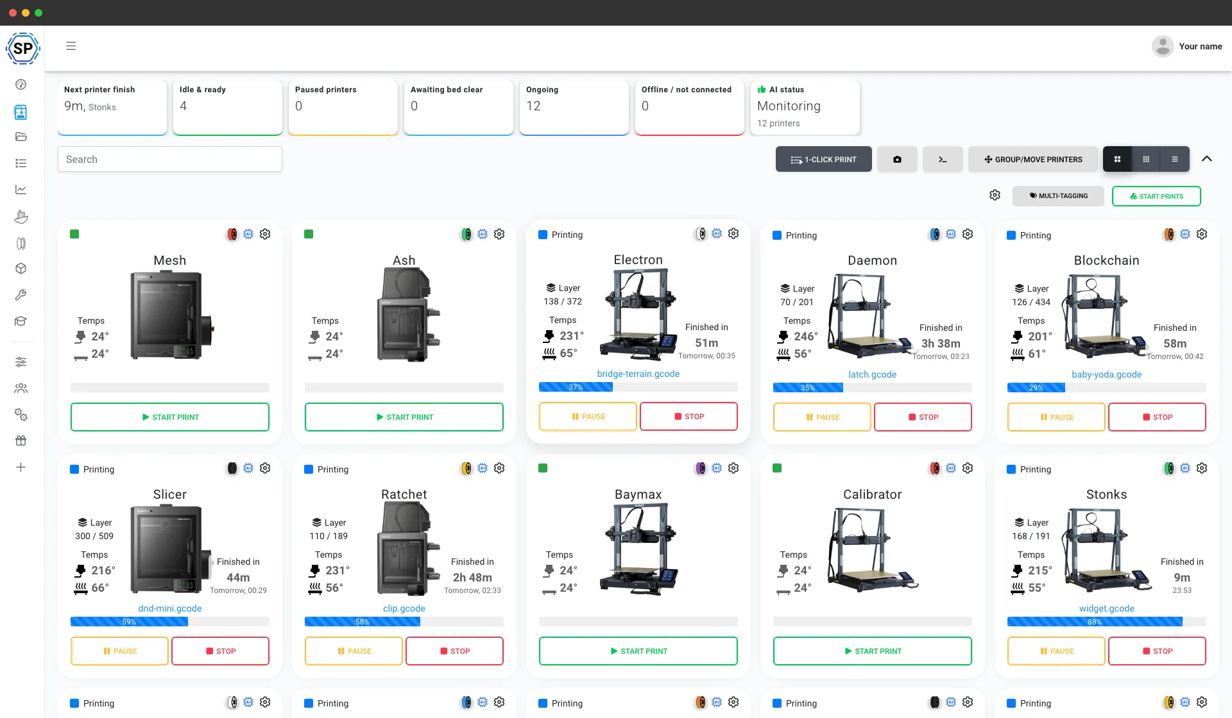
Task: Open the filament spools icon in sidebar
Action: (x=21, y=244)
